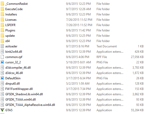Screen dimensions: 155x114
Task: Select the Installers folder entry
Action: tap(11, 14)
